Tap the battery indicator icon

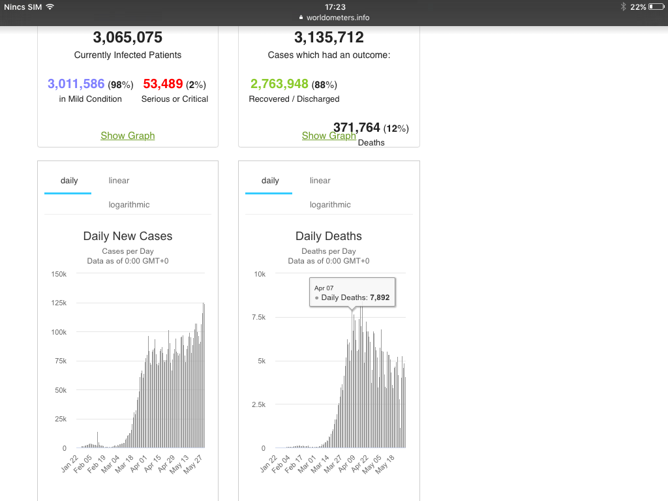(656, 7)
